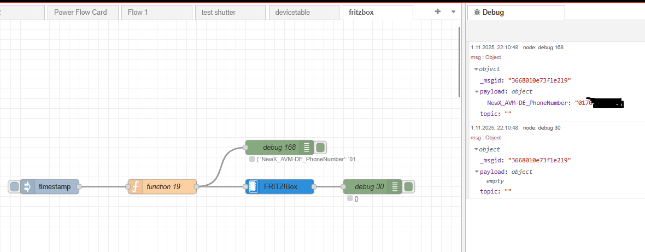
Task: Select the debug 168 node
Action: (279, 147)
